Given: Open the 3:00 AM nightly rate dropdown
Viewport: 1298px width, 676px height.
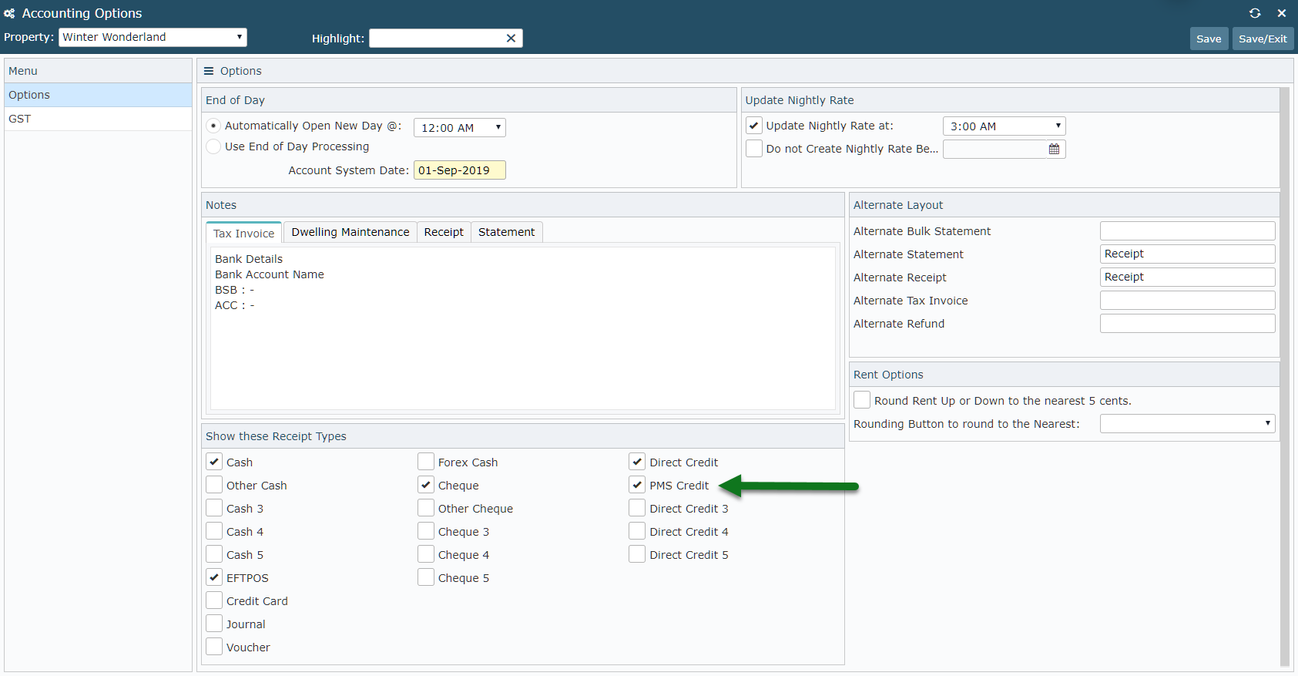Looking at the screenshot, I should [1005, 126].
